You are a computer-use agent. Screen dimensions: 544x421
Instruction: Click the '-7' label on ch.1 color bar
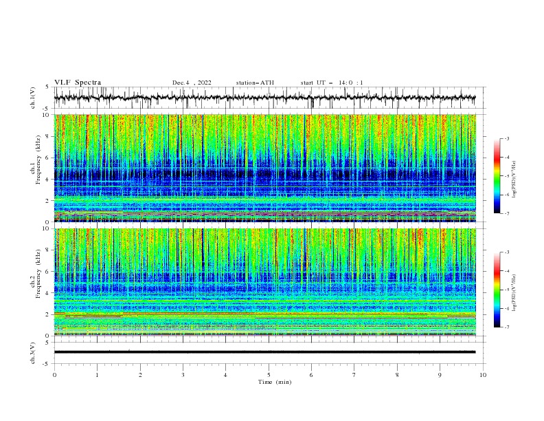coord(507,213)
